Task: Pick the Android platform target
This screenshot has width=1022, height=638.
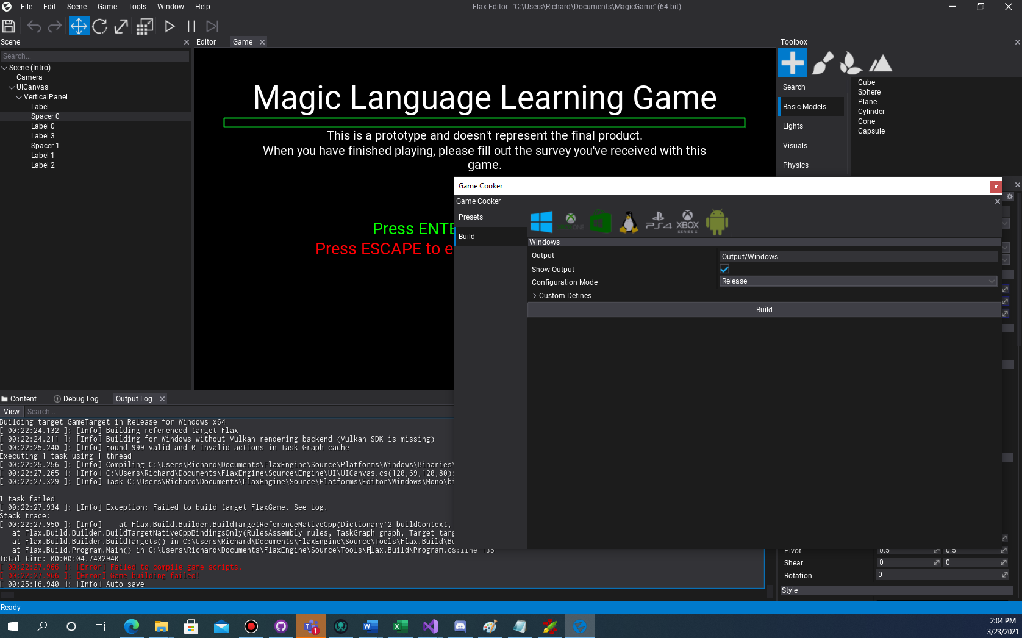Action: [716, 221]
